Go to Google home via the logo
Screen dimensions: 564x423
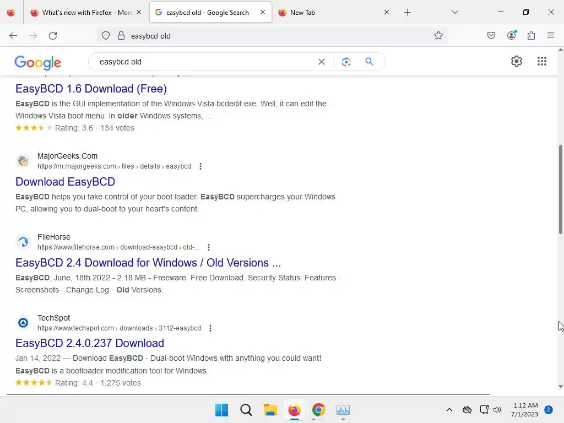click(38, 63)
